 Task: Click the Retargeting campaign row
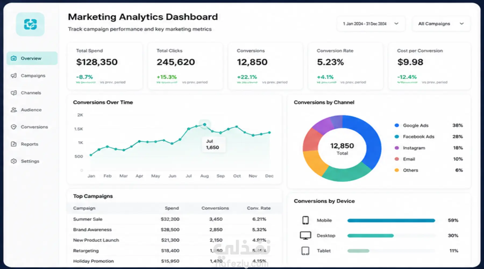[175, 251]
